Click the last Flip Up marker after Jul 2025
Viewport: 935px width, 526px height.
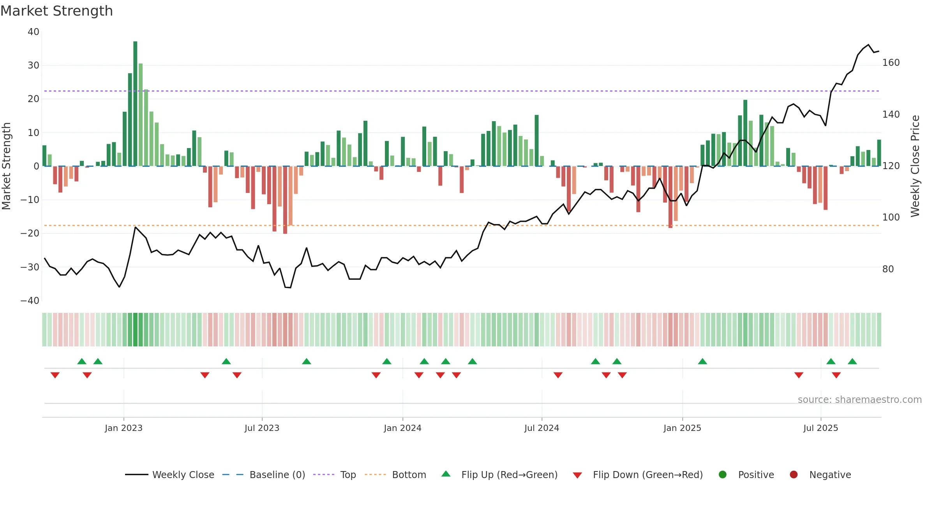pos(852,361)
